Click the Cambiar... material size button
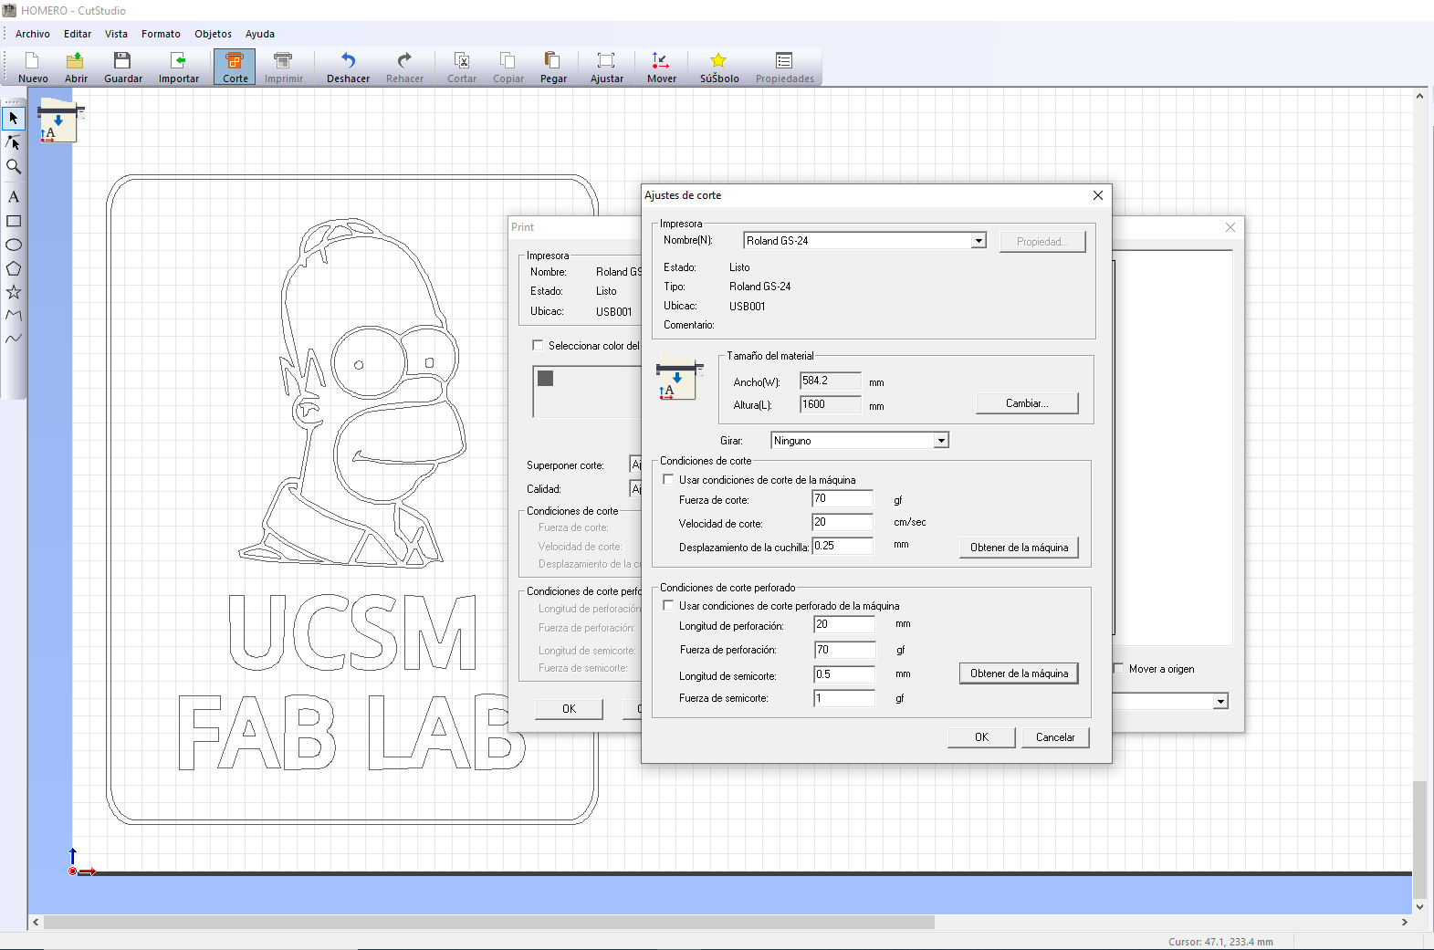 [x=1027, y=403]
